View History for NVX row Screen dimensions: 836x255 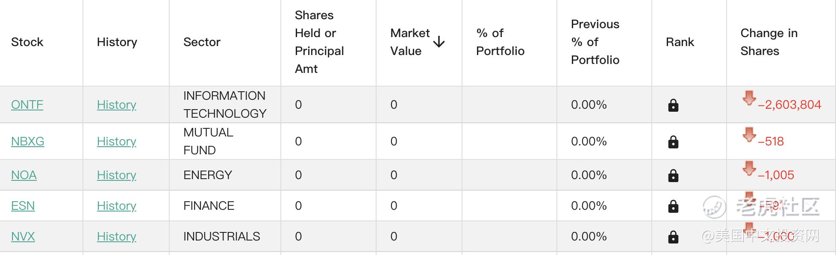(x=117, y=236)
